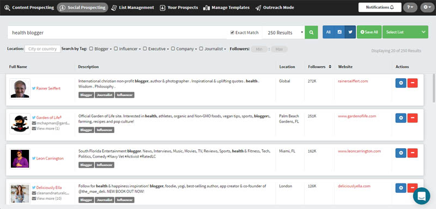436x209 pixels.
Task: Open the chat support bubble
Action: (x=421, y=196)
